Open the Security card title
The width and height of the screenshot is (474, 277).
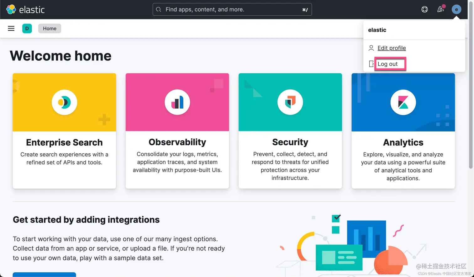click(x=290, y=142)
